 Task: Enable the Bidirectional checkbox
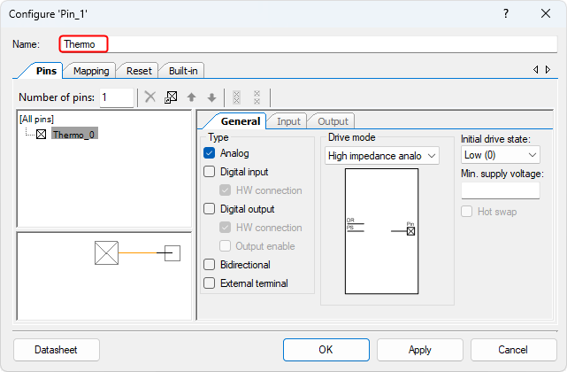(x=210, y=265)
